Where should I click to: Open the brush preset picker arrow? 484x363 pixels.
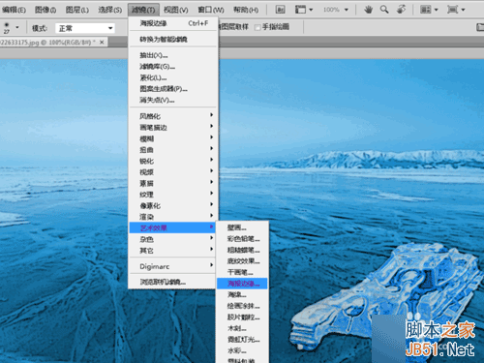(x=17, y=28)
